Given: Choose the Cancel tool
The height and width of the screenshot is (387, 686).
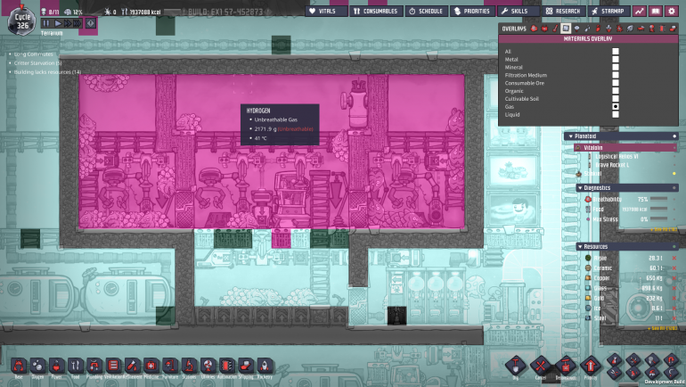Looking at the screenshot, I should coord(541,366).
